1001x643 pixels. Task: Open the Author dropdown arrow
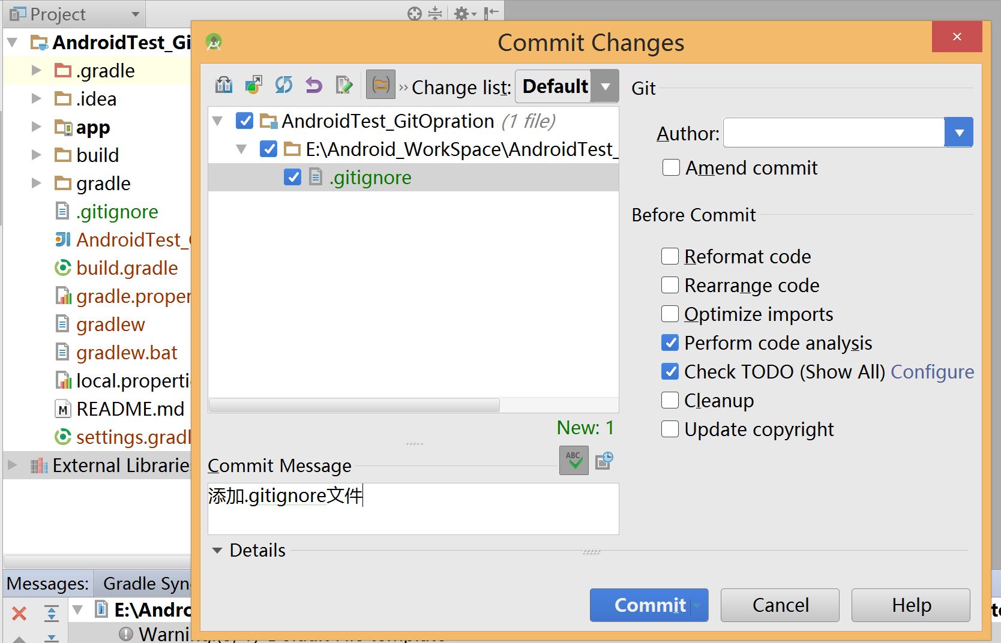(x=958, y=133)
